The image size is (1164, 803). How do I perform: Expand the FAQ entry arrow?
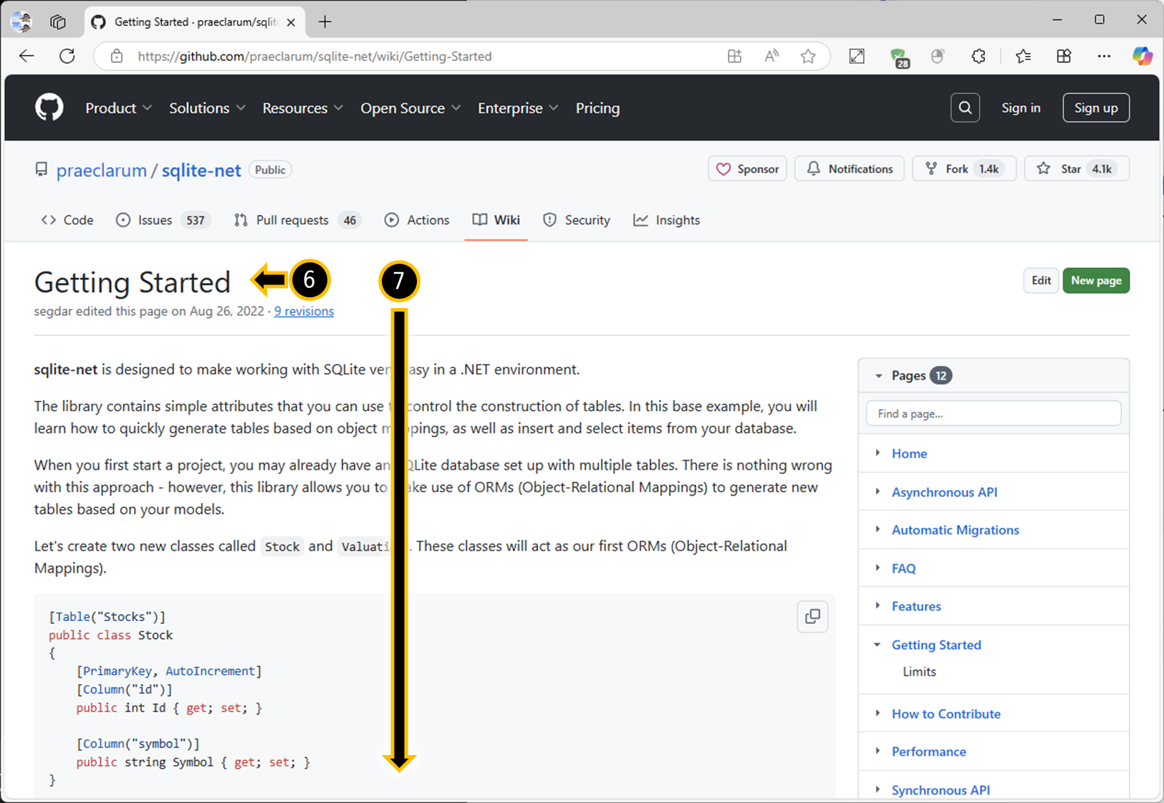pyautogui.click(x=878, y=567)
